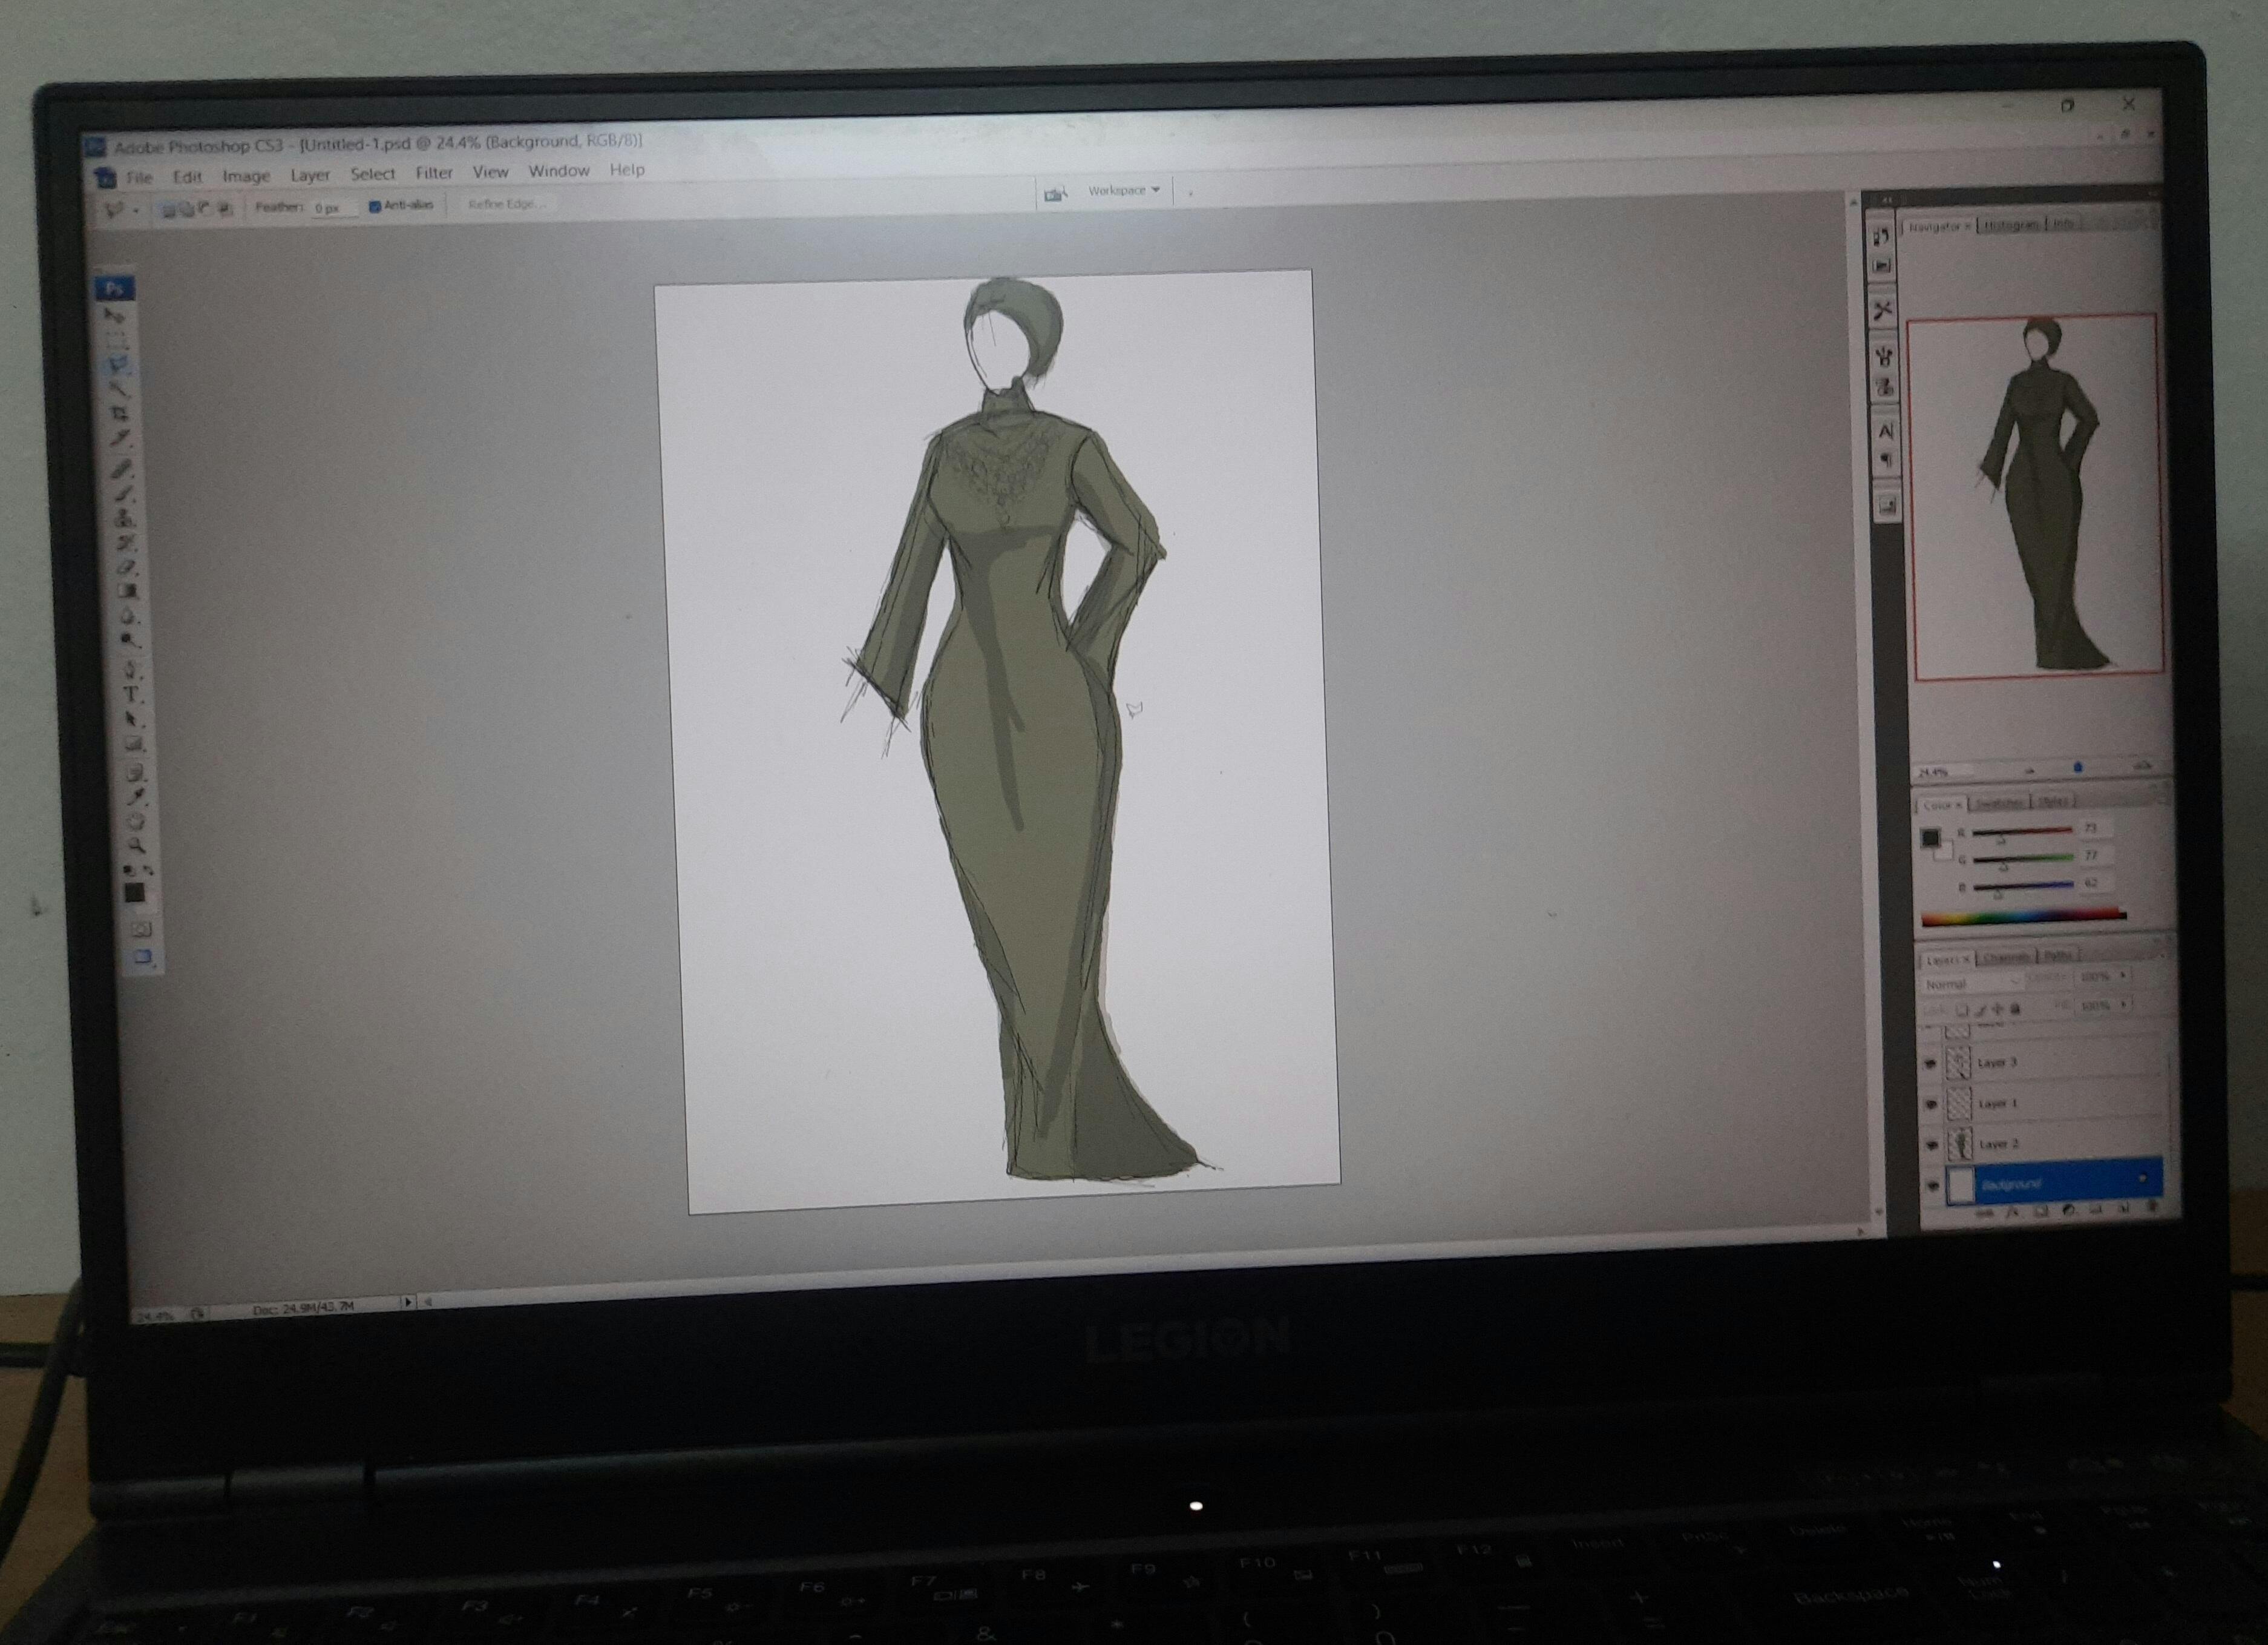Select the Move tool in the toolbox

click(115, 315)
